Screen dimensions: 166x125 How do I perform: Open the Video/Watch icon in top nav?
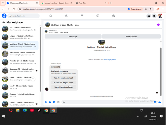pos(82,16)
